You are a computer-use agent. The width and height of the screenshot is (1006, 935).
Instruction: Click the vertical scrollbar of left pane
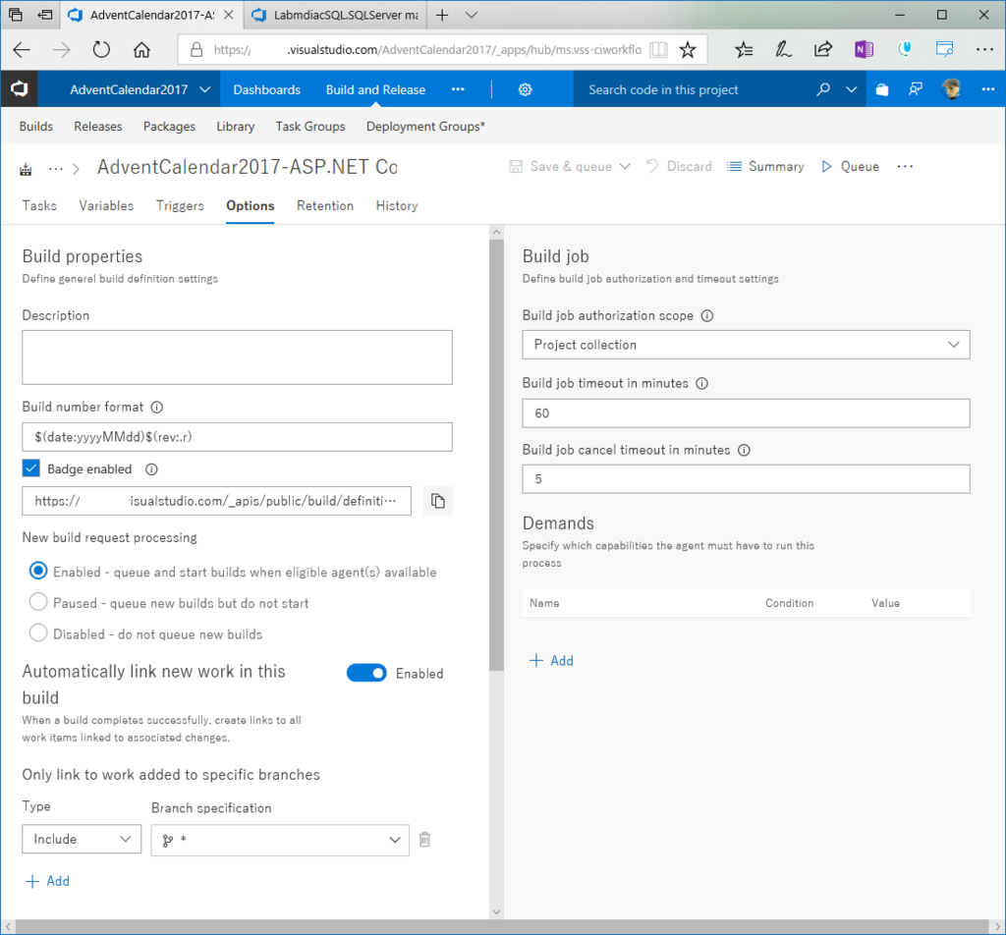coord(496,456)
